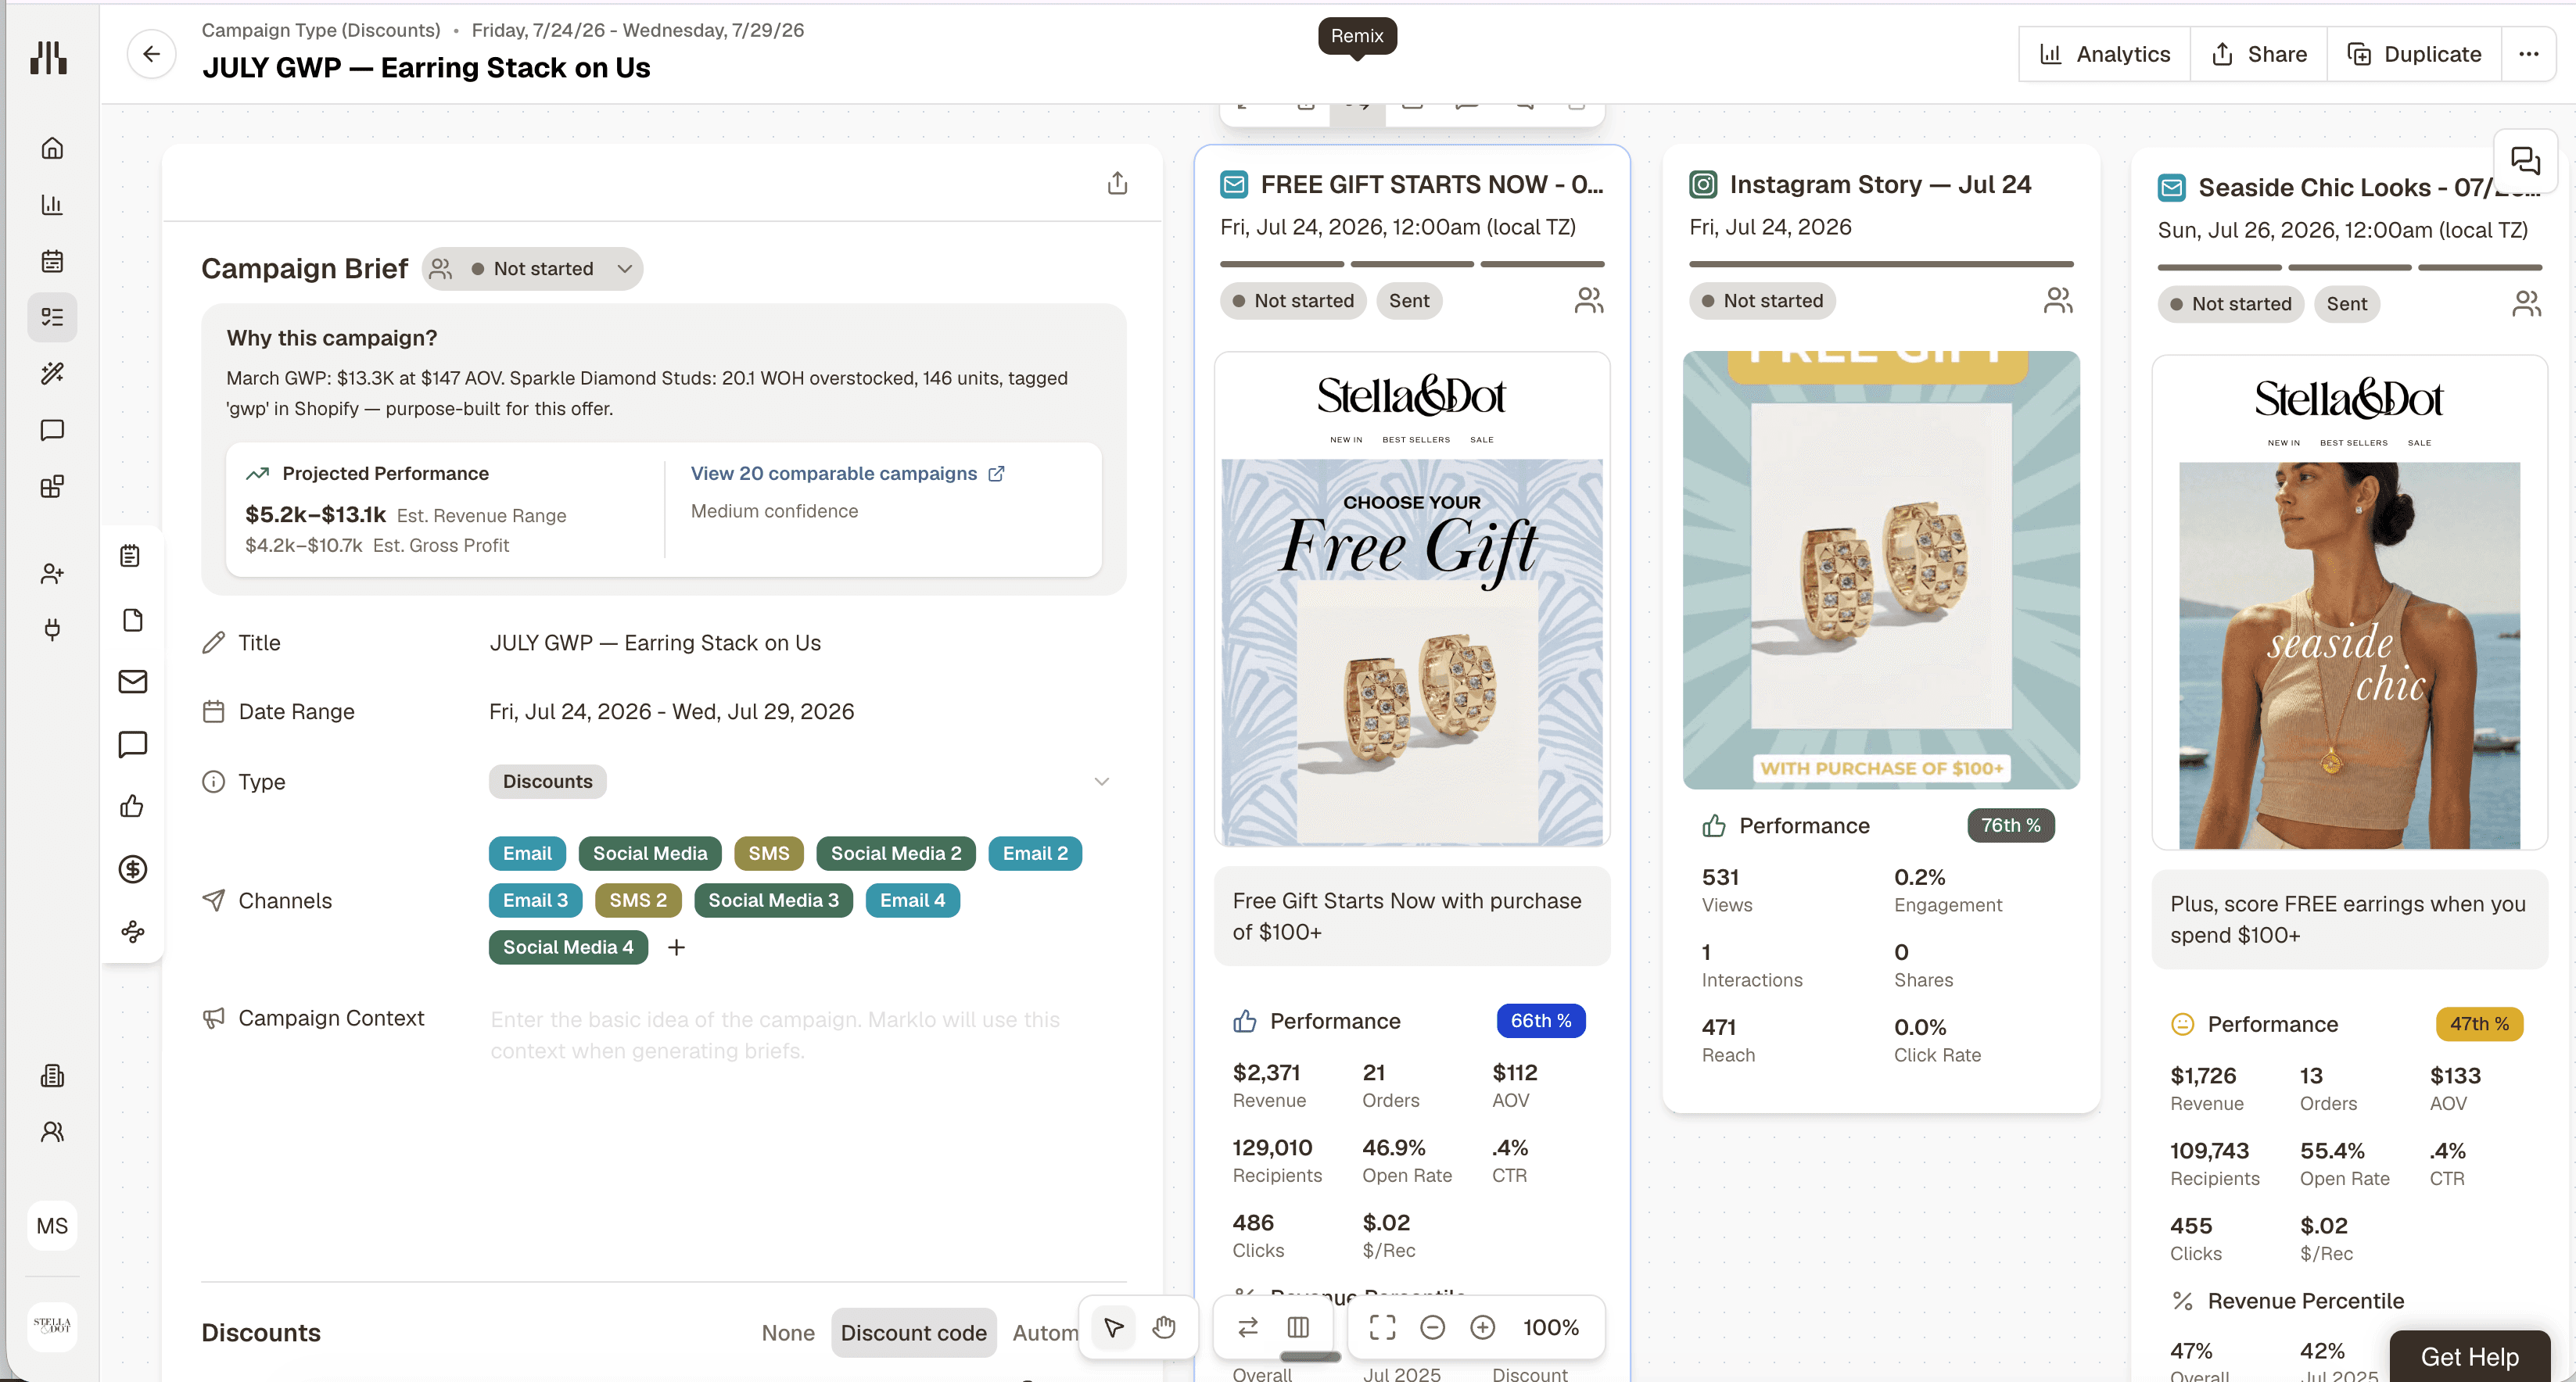The width and height of the screenshot is (2576, 1382).
Task: Click the assignees icon on FREE GIFT STARTS NOW card
Action: pyautogui.click(x=1588, y=301)
